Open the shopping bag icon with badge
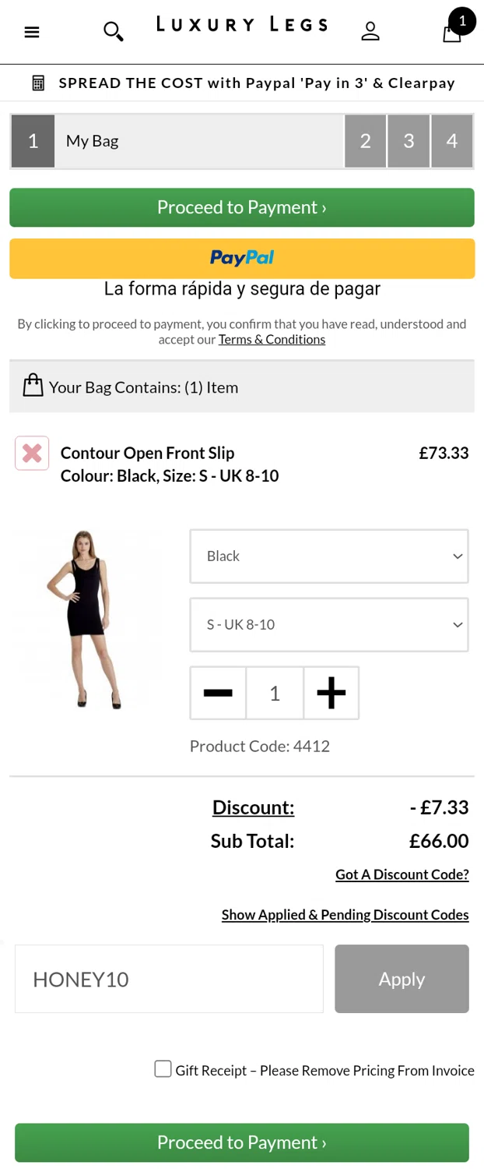484x1169 pixels. click(x=453, y=31)
